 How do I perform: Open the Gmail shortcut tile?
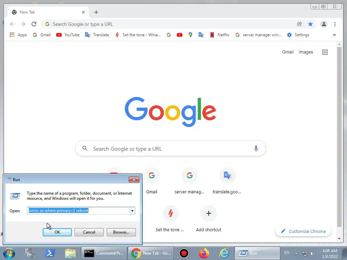[151, 182]
